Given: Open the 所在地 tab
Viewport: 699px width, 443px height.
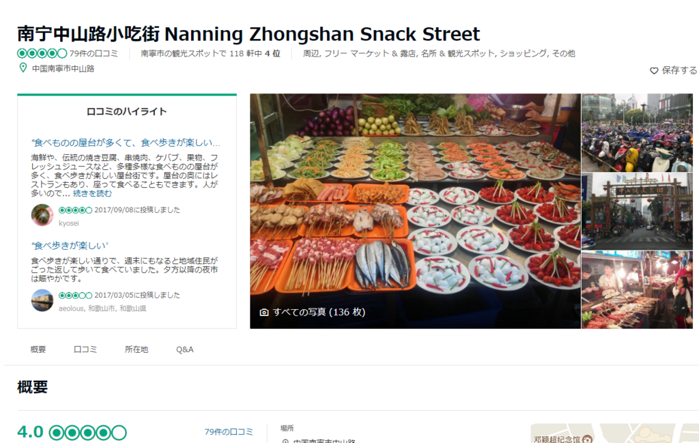Looking at the screenshot, I should [x=137, y=349].
